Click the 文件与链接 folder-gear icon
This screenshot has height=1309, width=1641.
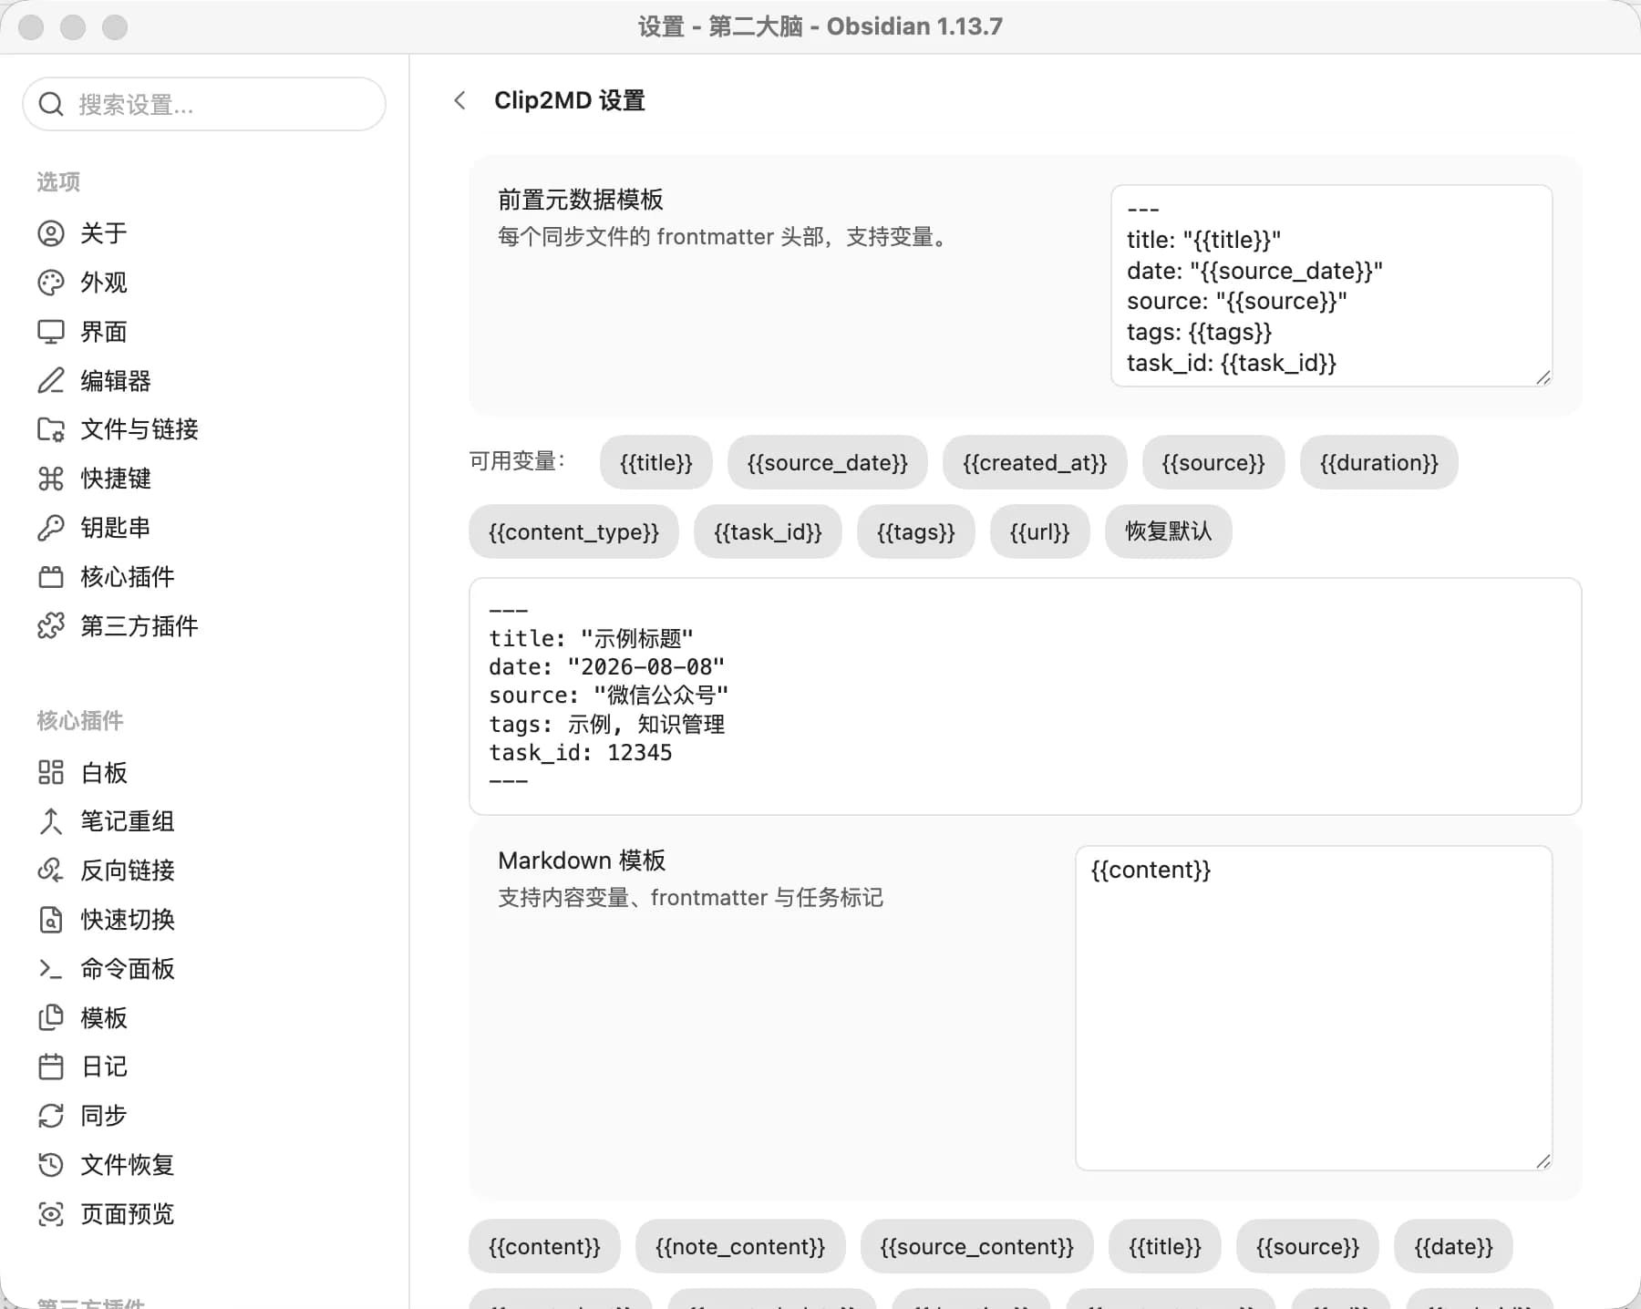pos(51,429)
